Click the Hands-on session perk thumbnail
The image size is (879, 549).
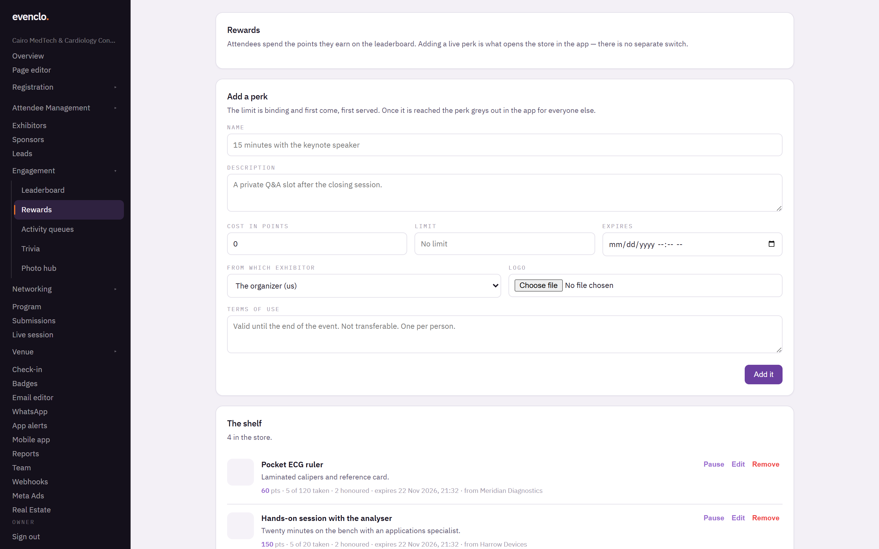(241, 526)
